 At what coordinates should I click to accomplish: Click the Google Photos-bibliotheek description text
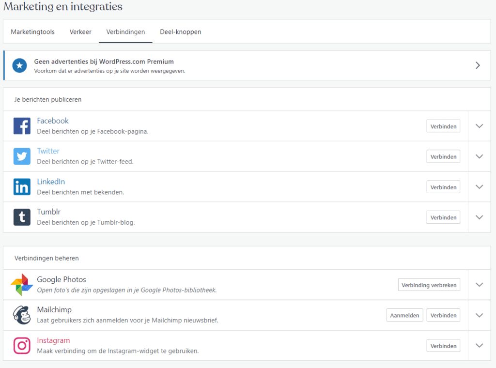pos(127,290)
